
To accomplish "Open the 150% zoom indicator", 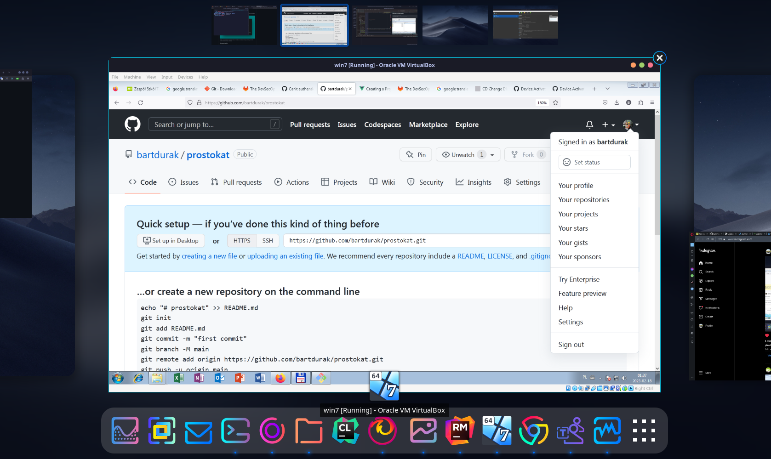I will [542, 103].
